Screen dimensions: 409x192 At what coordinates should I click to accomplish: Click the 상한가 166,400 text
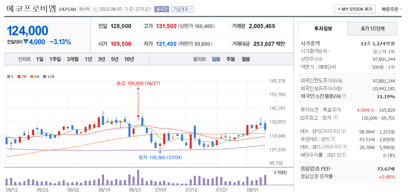pos(196,26)
